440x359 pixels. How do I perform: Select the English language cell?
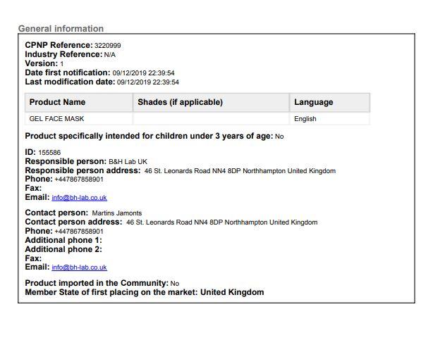[x=305, y=119]
